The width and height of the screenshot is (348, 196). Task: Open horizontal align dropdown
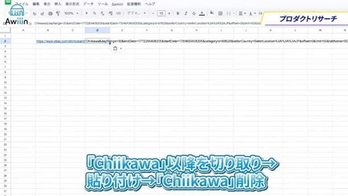pyautogui.click(x=242, y=13)
